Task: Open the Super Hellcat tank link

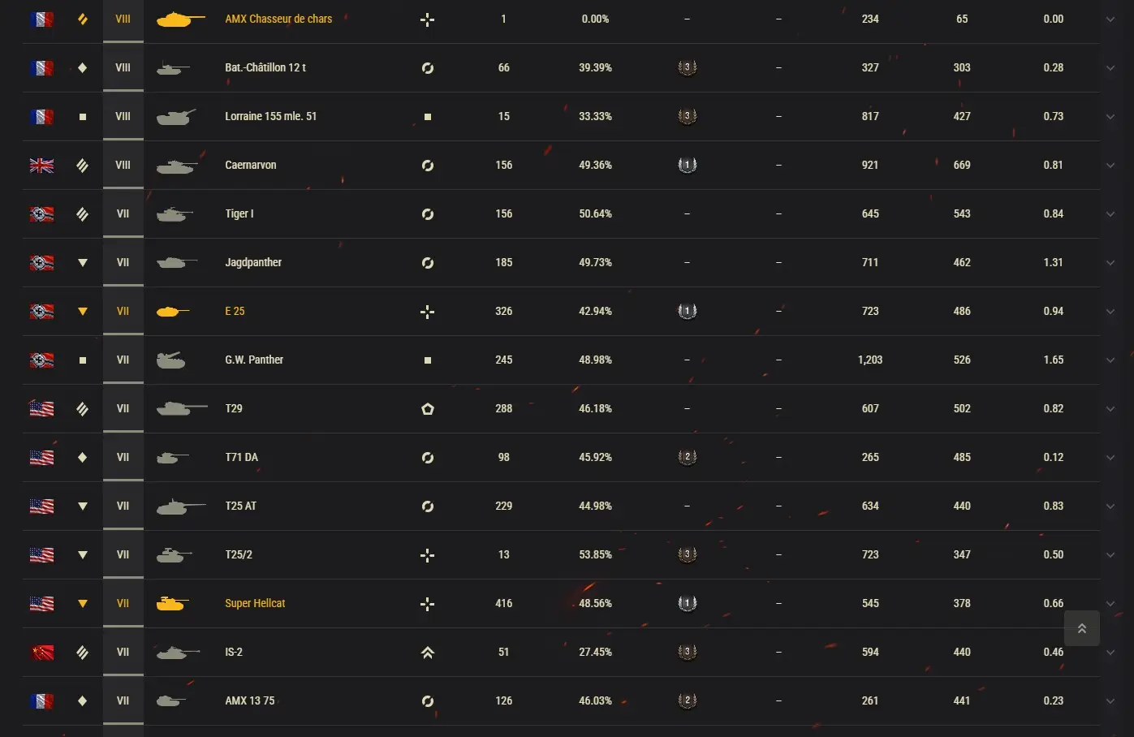Action: tap(255, 603)
